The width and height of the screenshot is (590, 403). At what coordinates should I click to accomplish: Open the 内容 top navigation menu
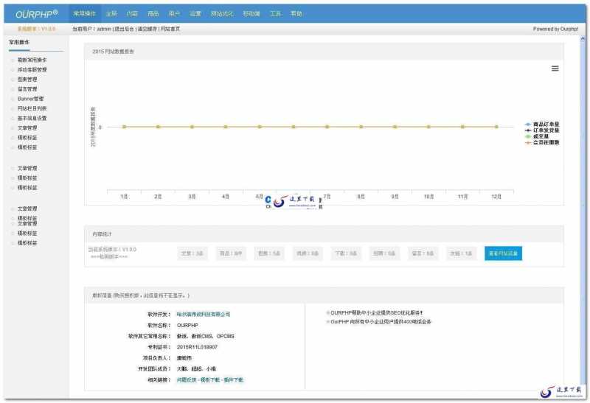click(x=132, y=13)
